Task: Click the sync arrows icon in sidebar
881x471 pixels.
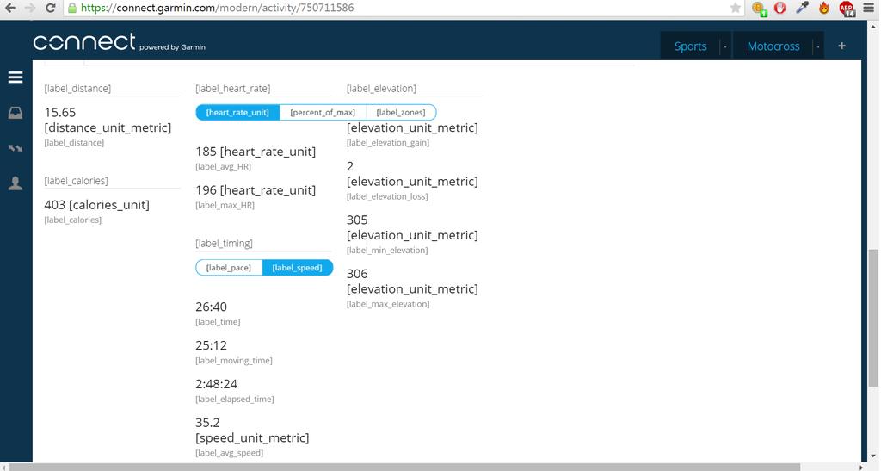Action: coord(15,148)
